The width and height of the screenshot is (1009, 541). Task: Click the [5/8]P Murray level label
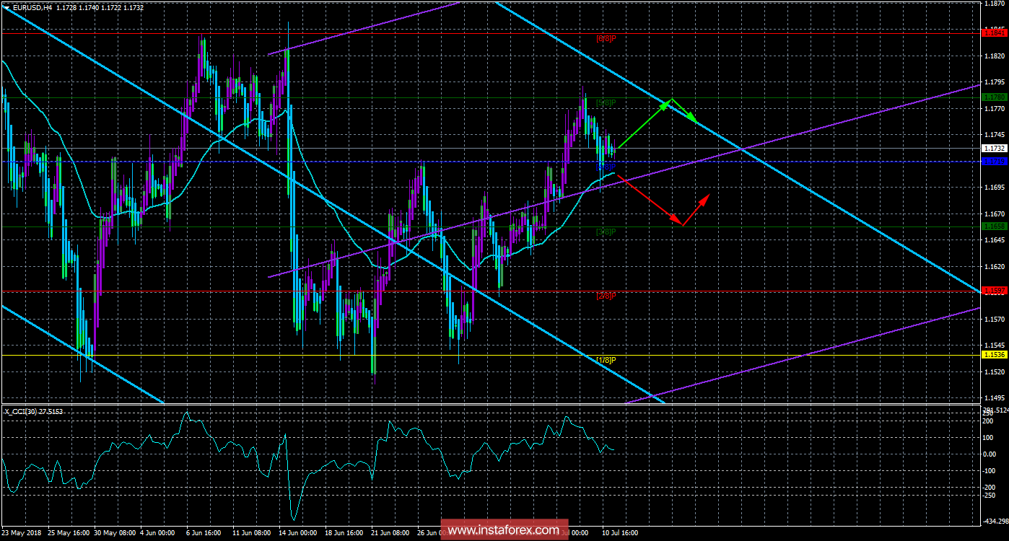coord(606,102)
